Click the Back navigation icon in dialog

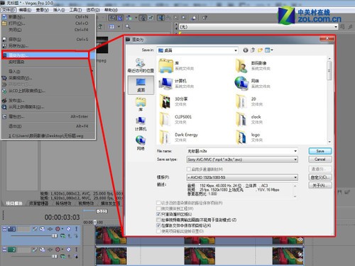tap(246, 50)
